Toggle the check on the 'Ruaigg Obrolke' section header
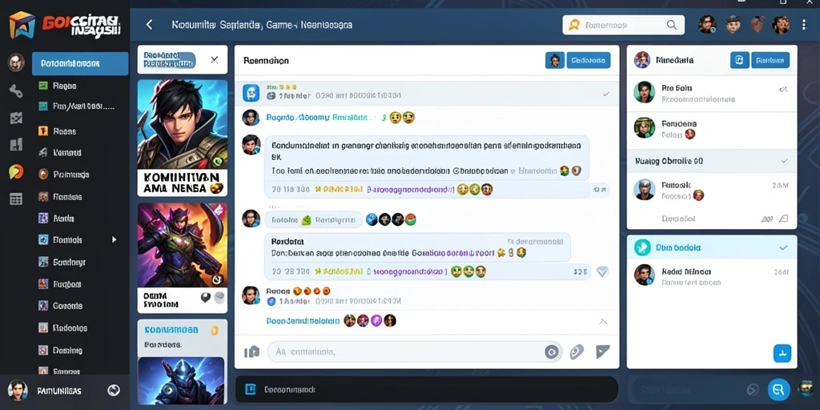This screenshot has width=820, height=410. tap(784, 161)
